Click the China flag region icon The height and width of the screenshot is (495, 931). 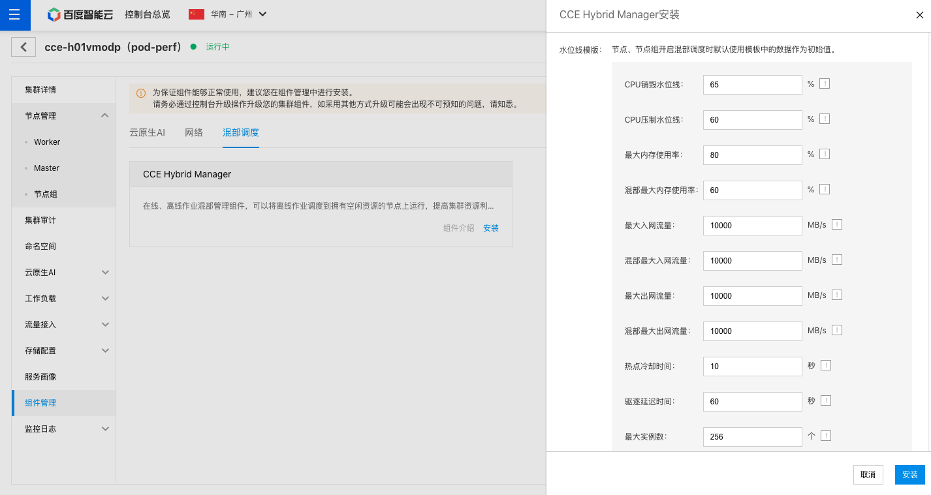tap(197, 14)
